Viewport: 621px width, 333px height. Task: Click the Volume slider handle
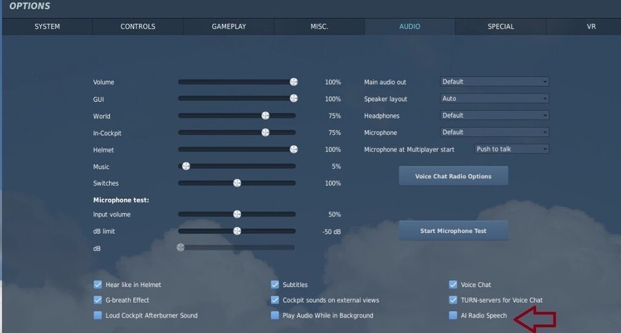[x=293, y=81]
